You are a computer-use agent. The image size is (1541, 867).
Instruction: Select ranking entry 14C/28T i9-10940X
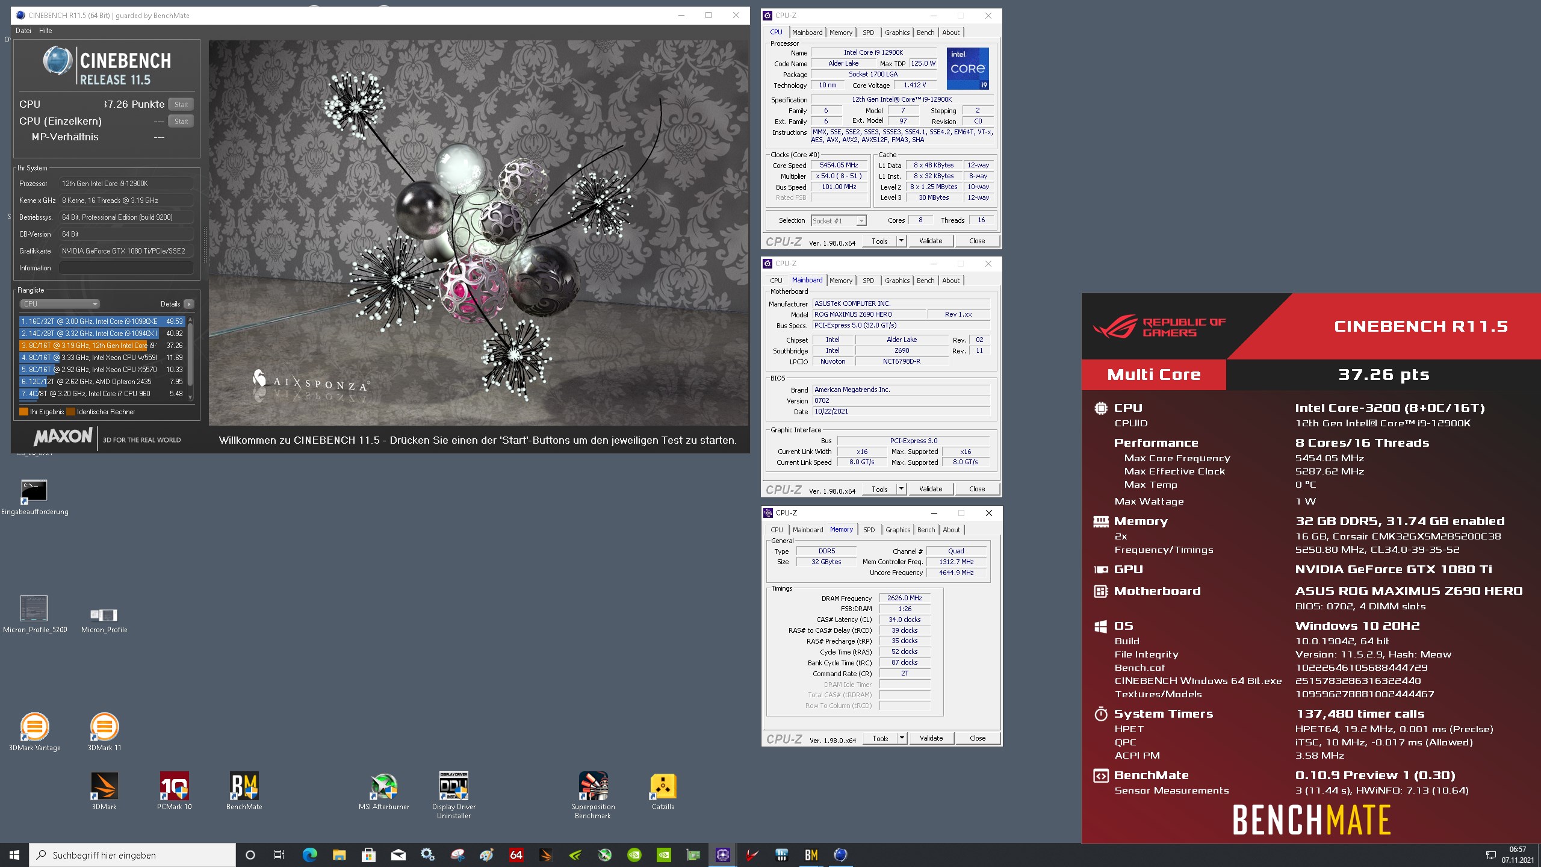click(x=102, y=334)
